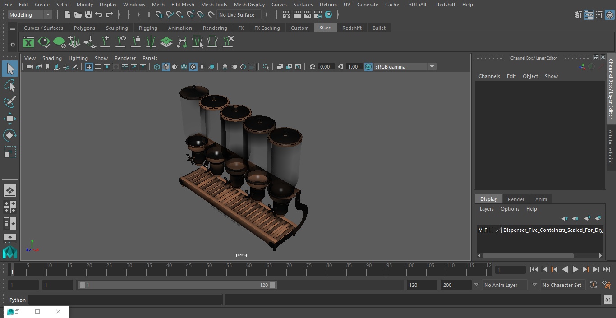
Task: Save scene disk icon
Action: [88, 15]
